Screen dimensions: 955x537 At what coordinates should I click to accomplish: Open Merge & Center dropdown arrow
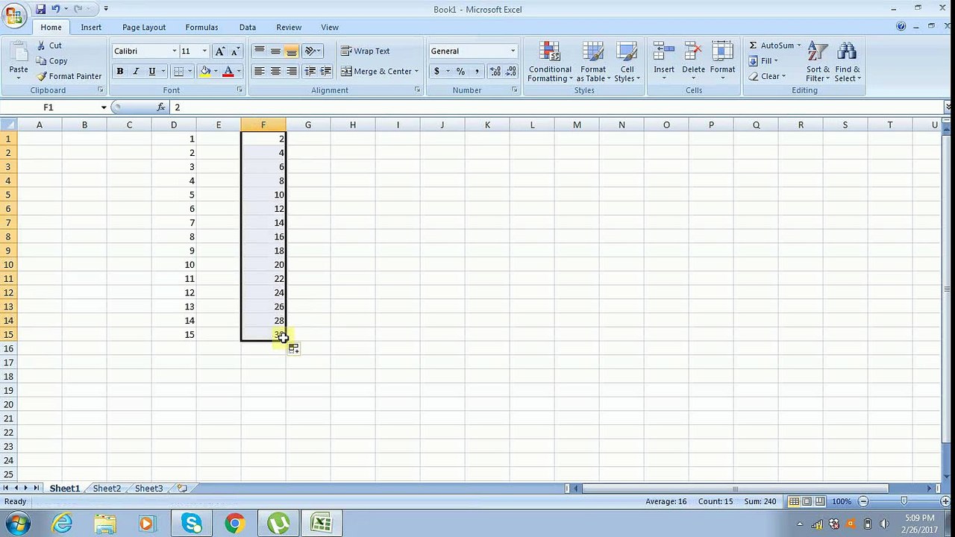[x=416, y=71]
